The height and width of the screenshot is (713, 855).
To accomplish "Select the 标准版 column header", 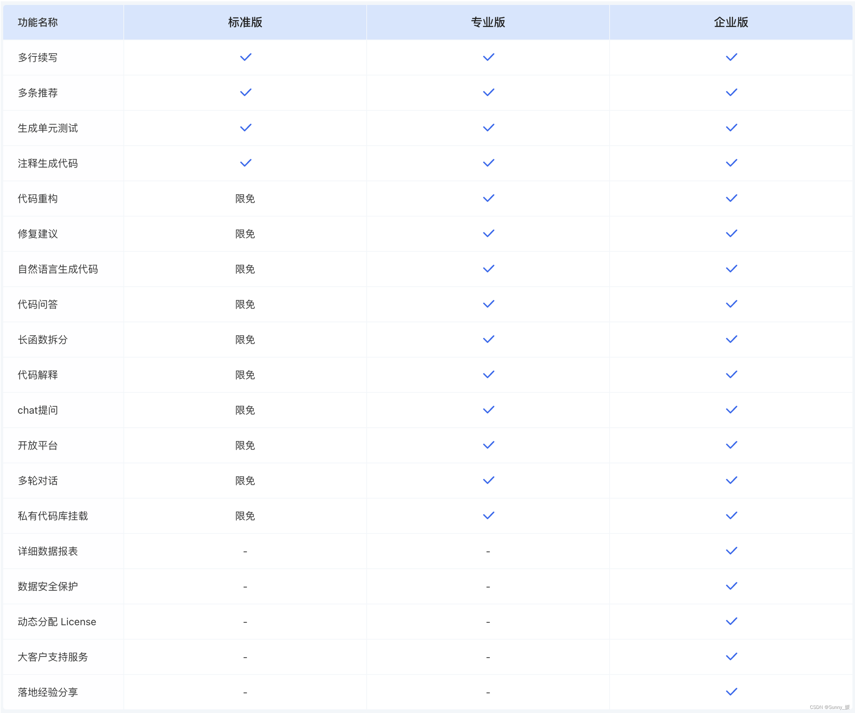I will [x=245, y=23].
